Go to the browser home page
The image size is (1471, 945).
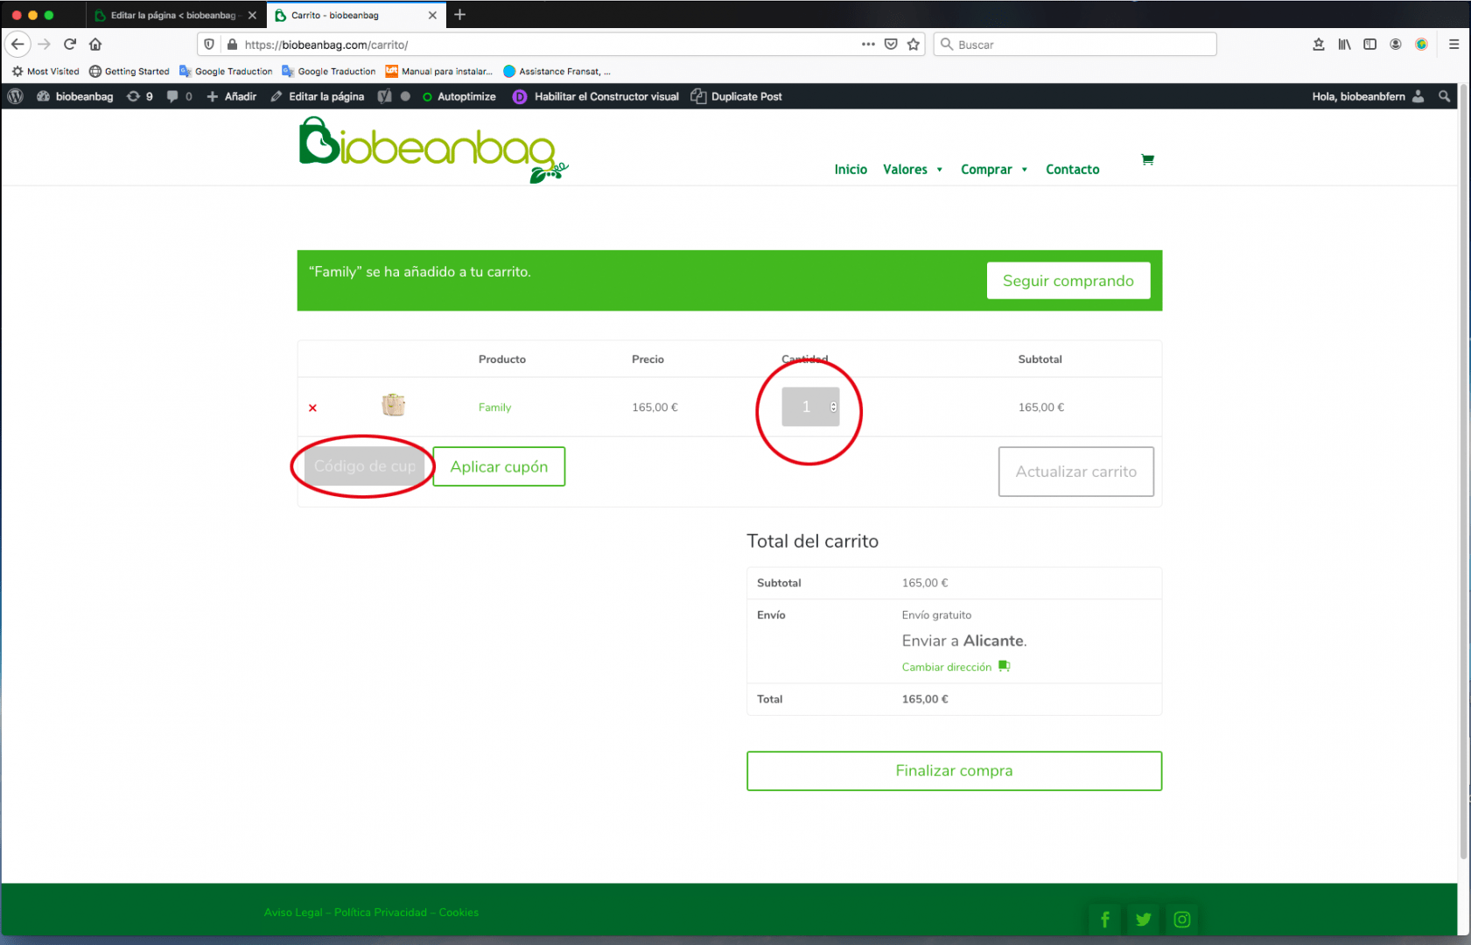point(95,44)
